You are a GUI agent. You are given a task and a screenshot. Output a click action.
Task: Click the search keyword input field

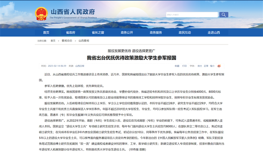[x=192, y=15]
